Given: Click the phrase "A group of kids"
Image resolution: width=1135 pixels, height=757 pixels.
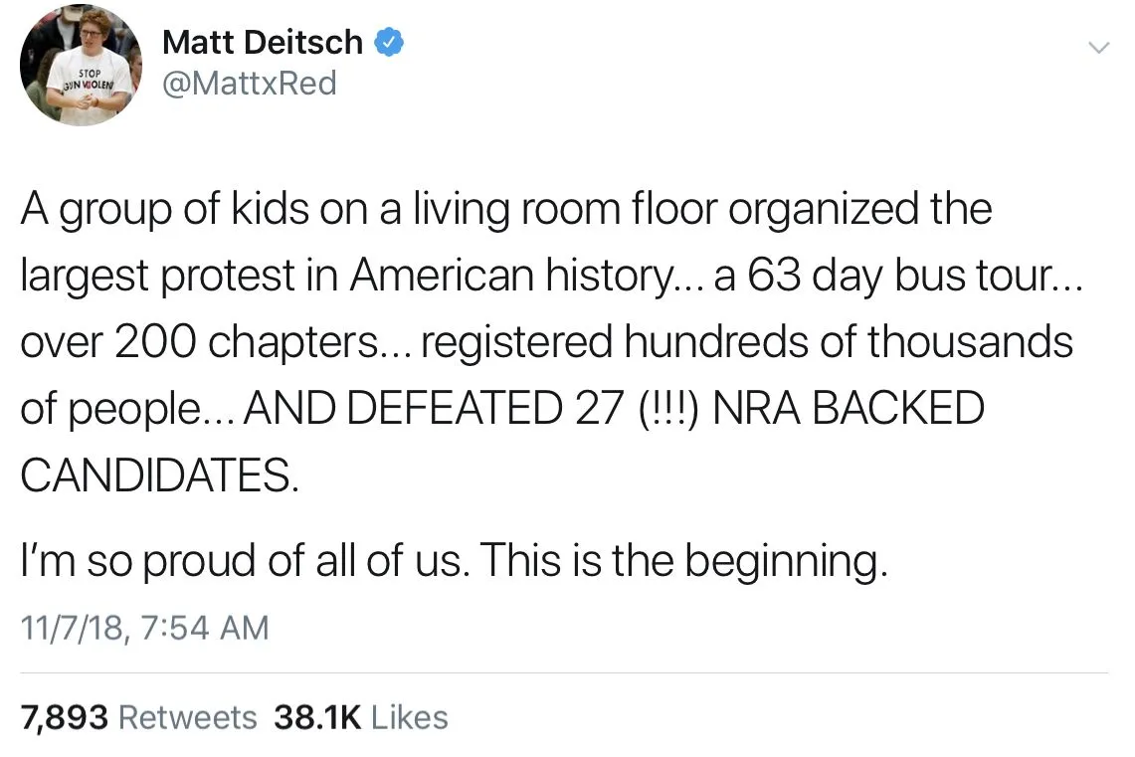Looking at the screenshot, I should tap(140, 210).
